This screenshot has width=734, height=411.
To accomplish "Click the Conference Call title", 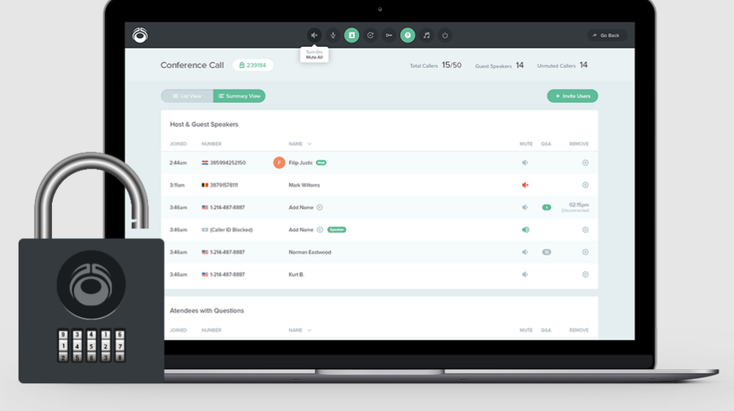I will click(x=192, y=65).
